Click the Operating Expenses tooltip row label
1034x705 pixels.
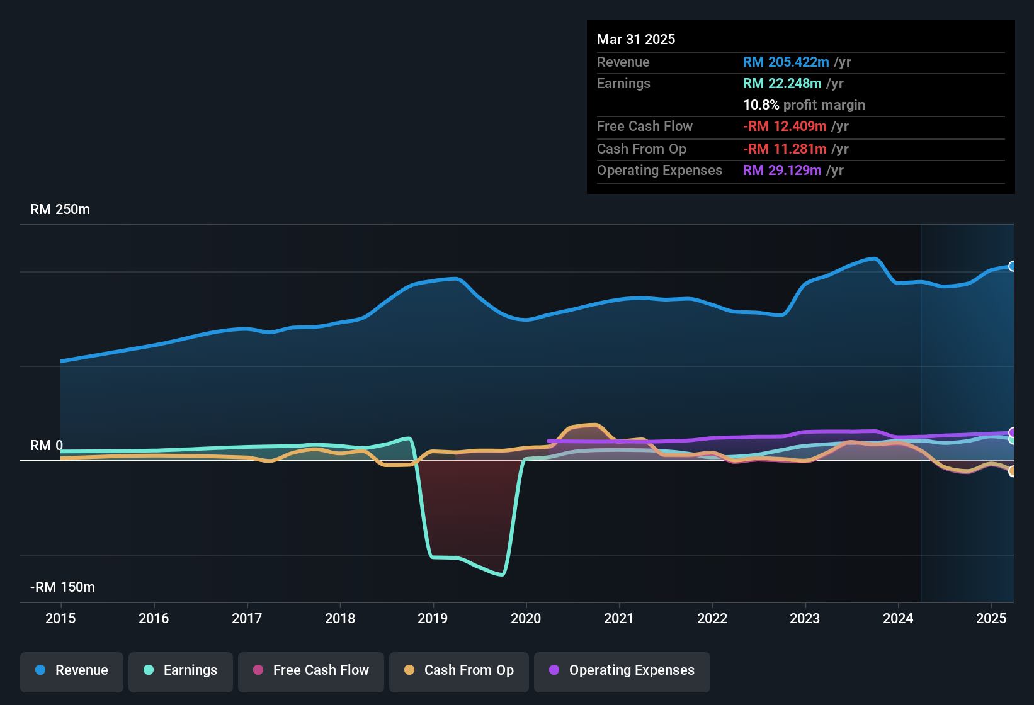tap(659, 170)
